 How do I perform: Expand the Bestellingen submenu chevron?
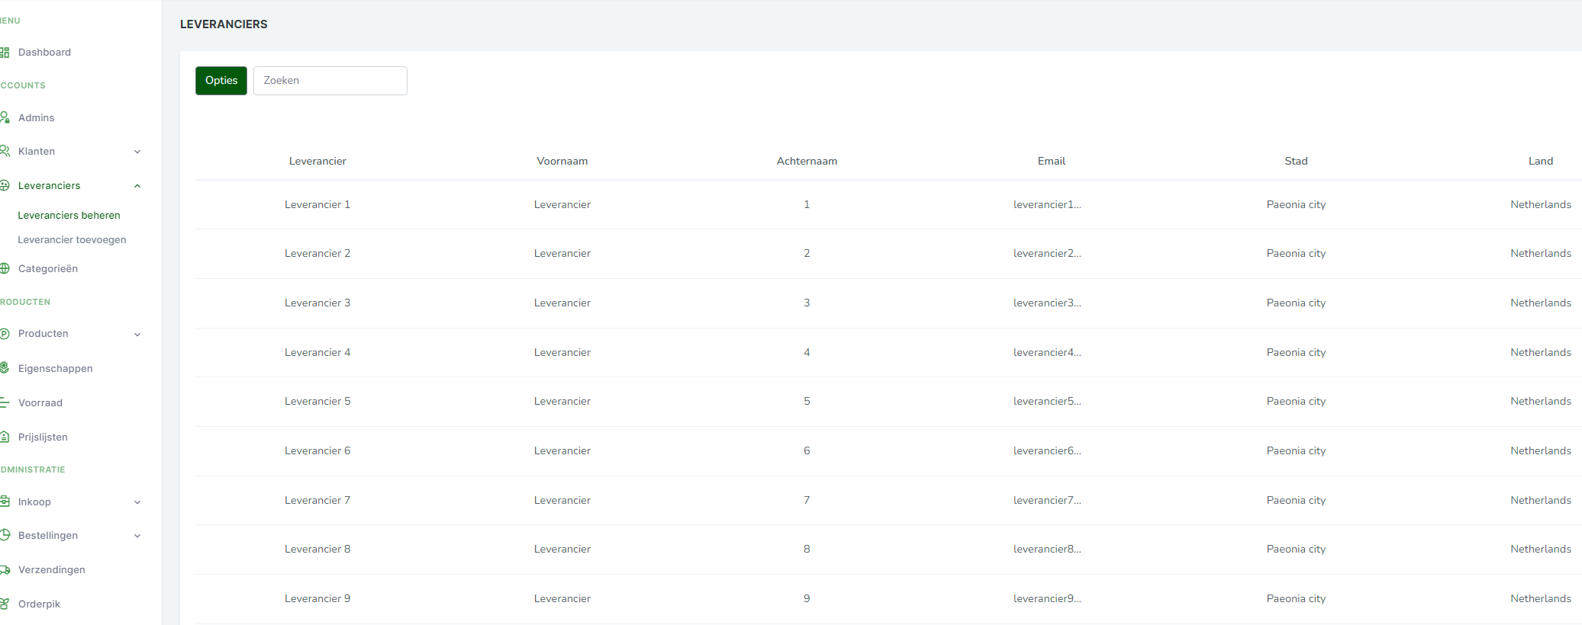pos(137,536)
